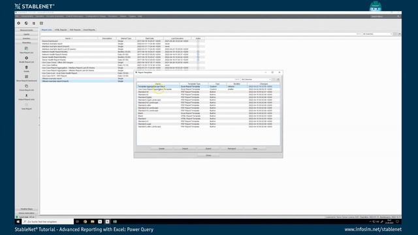Sort main table by Start Date column
The height and width of the screenshot is (235, 418).
point(150,39)
